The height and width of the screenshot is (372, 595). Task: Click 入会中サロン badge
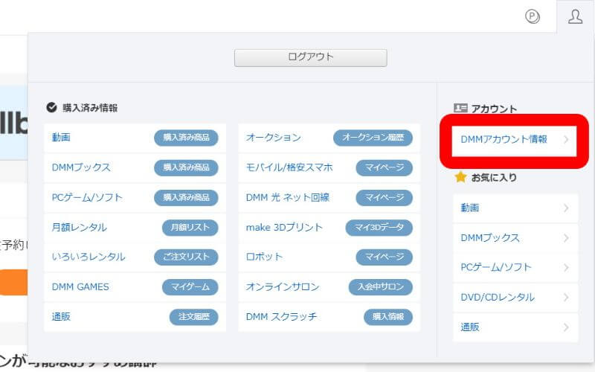click(380, 287)
